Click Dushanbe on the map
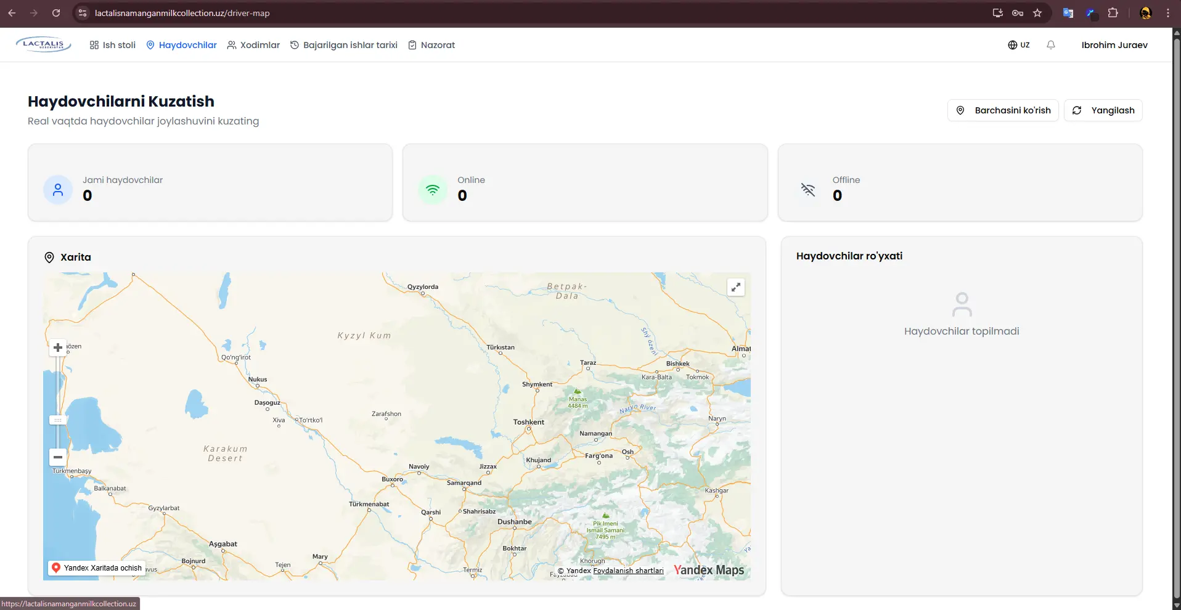 (515, 522)
